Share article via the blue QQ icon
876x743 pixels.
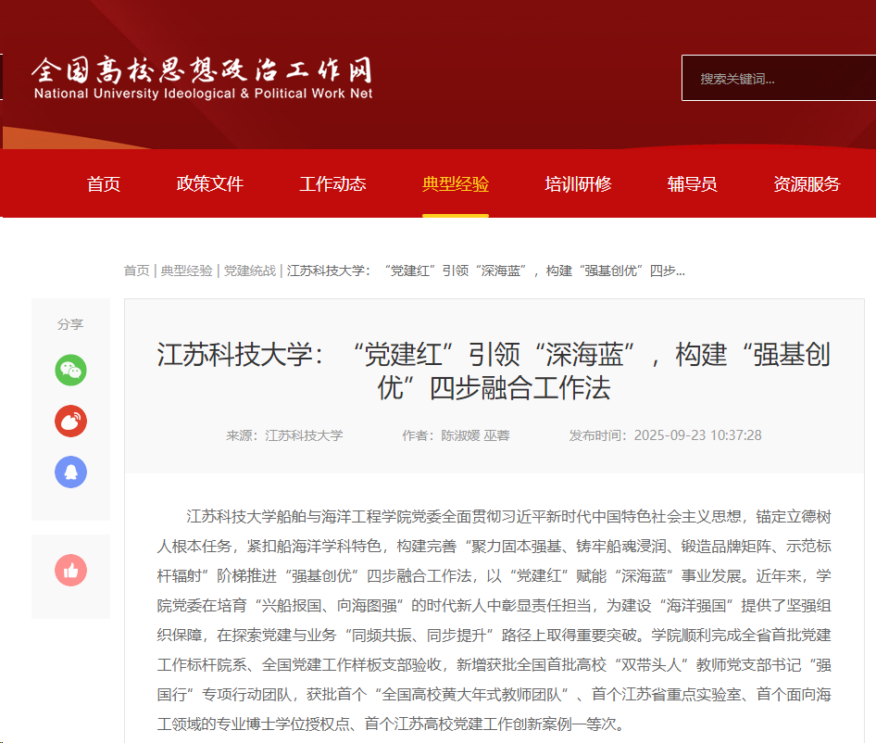pyautogui.click(x=70, y=472)
